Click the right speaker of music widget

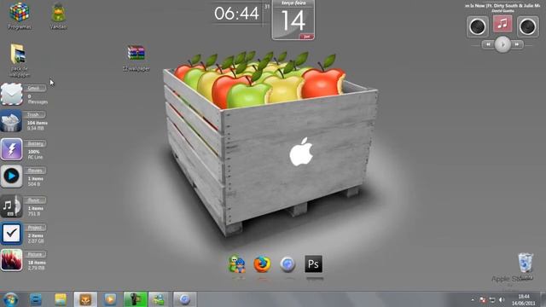click(x=528, y=26)
